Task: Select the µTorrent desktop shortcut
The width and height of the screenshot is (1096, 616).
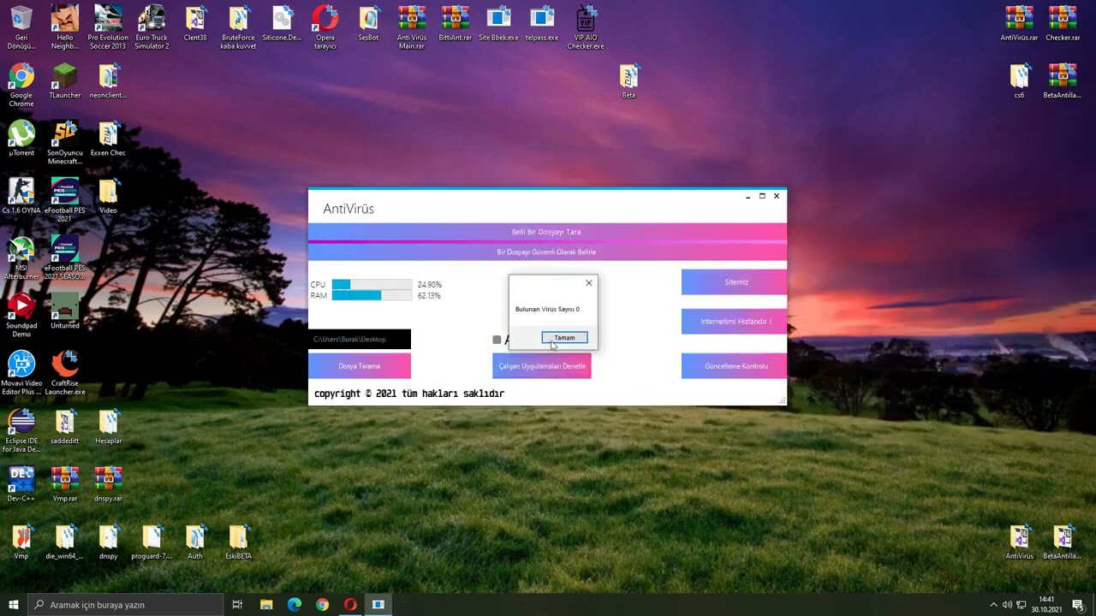Action: tap(21, 139)
